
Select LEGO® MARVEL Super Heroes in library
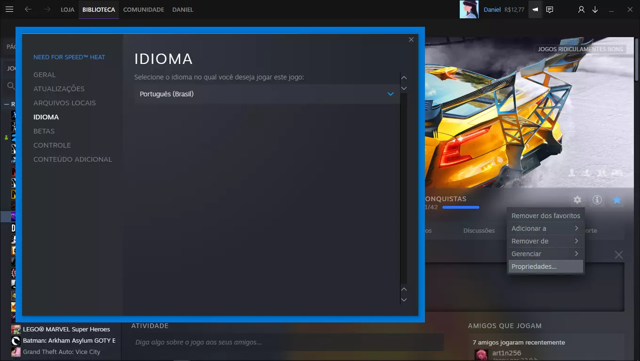(66, 329)
